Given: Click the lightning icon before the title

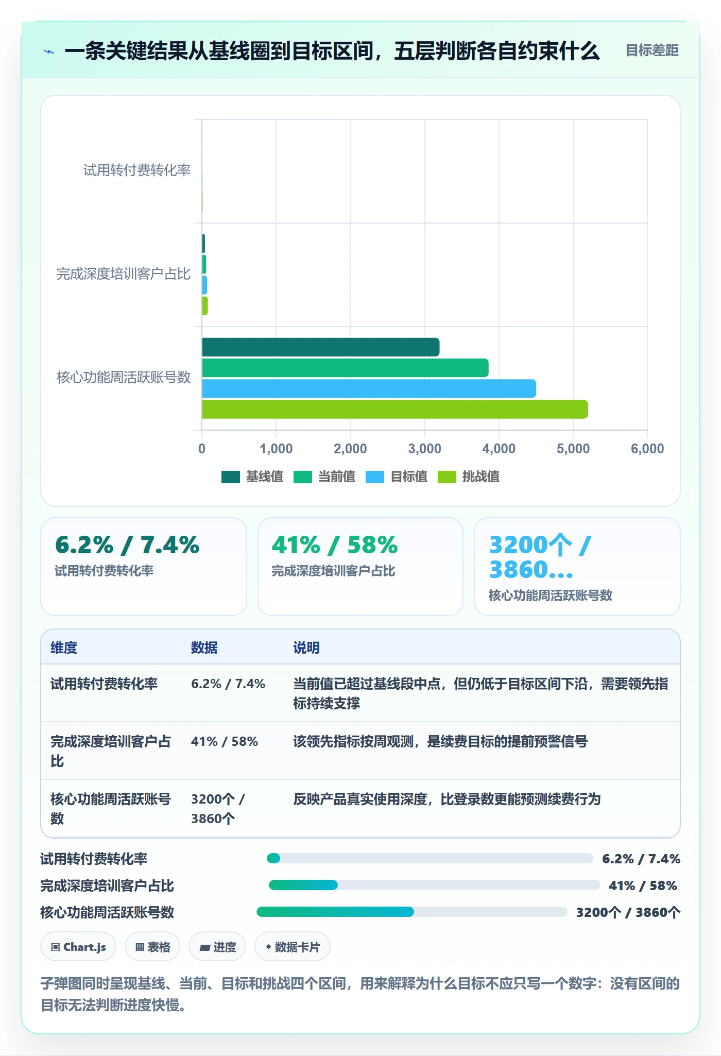Looking at the screenshot, I should pyautogui.click(x=49, y=52).
